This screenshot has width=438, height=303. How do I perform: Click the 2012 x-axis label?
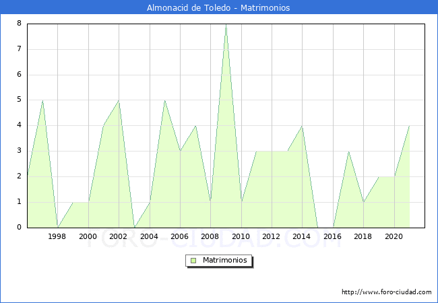[x=272, y=236]
